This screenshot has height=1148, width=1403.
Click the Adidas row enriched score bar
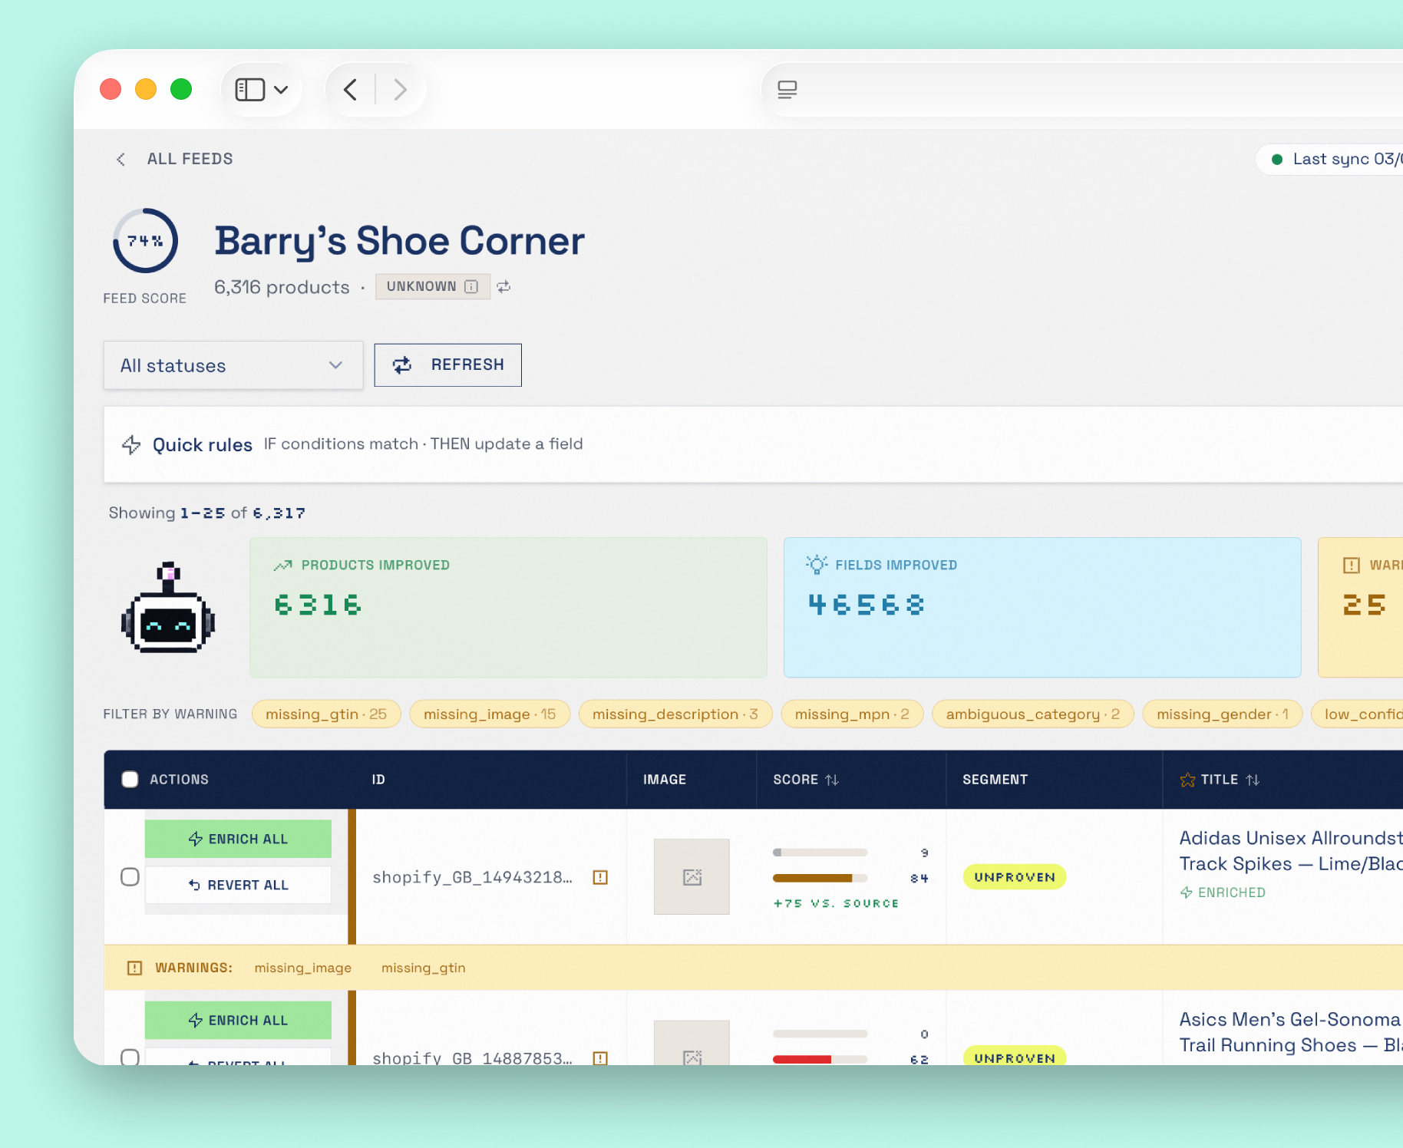(x=820, y=878)
